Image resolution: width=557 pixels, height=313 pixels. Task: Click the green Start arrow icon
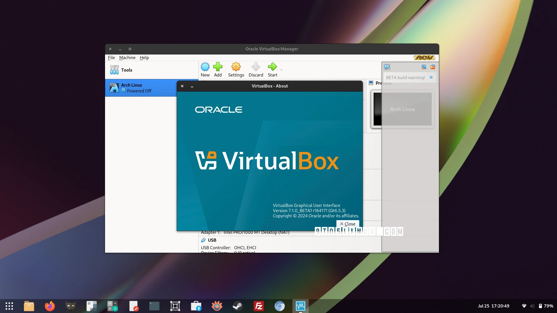(x=272, y=67)
